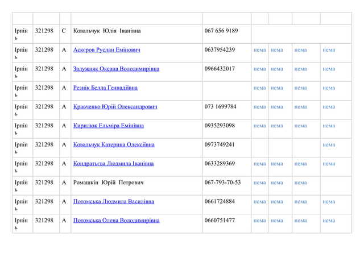Click the phone number 067 656 9189
This screenshot has height=257, width=364.
[221, 31]
